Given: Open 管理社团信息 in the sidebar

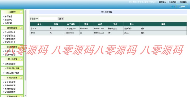Looking at the screenshot, I should (x=10, y=36).
